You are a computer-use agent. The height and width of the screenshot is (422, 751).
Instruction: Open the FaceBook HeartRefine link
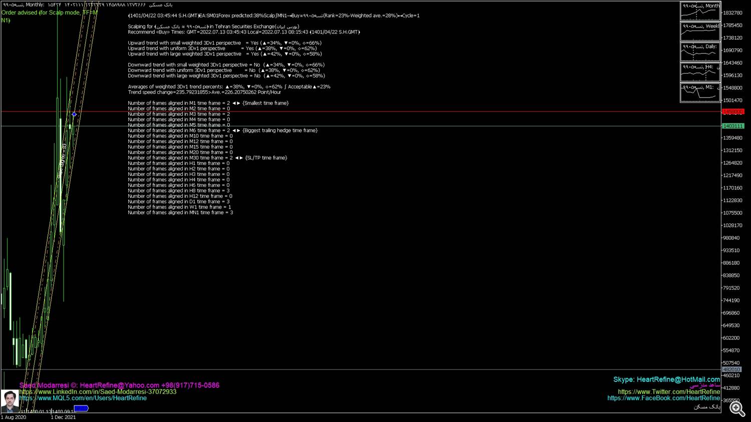coord(664,398)
